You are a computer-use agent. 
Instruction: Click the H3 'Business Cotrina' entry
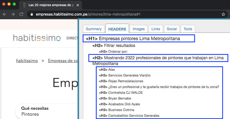pyautogui.click(x=116, y=110)
